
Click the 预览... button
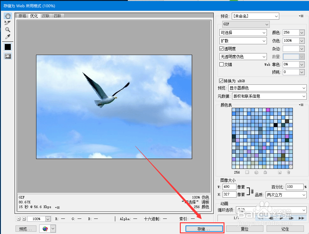pyautogui.click(x=26, y=229)
